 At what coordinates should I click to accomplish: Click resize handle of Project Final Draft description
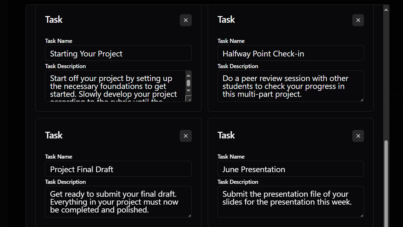coord(190,216)
